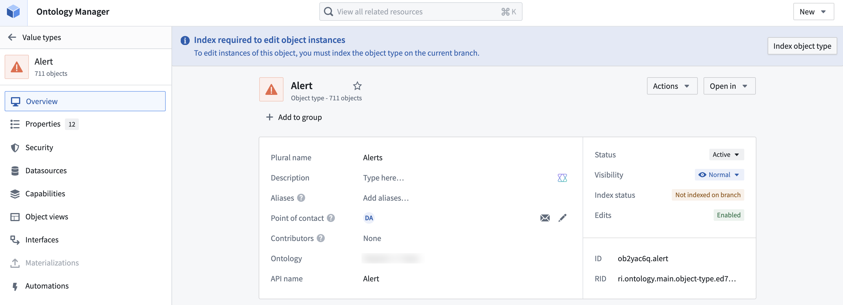843x305 pixels.
Task: Select Security in the sidebar
Action: pyautogui.click(x=39, y=147)
